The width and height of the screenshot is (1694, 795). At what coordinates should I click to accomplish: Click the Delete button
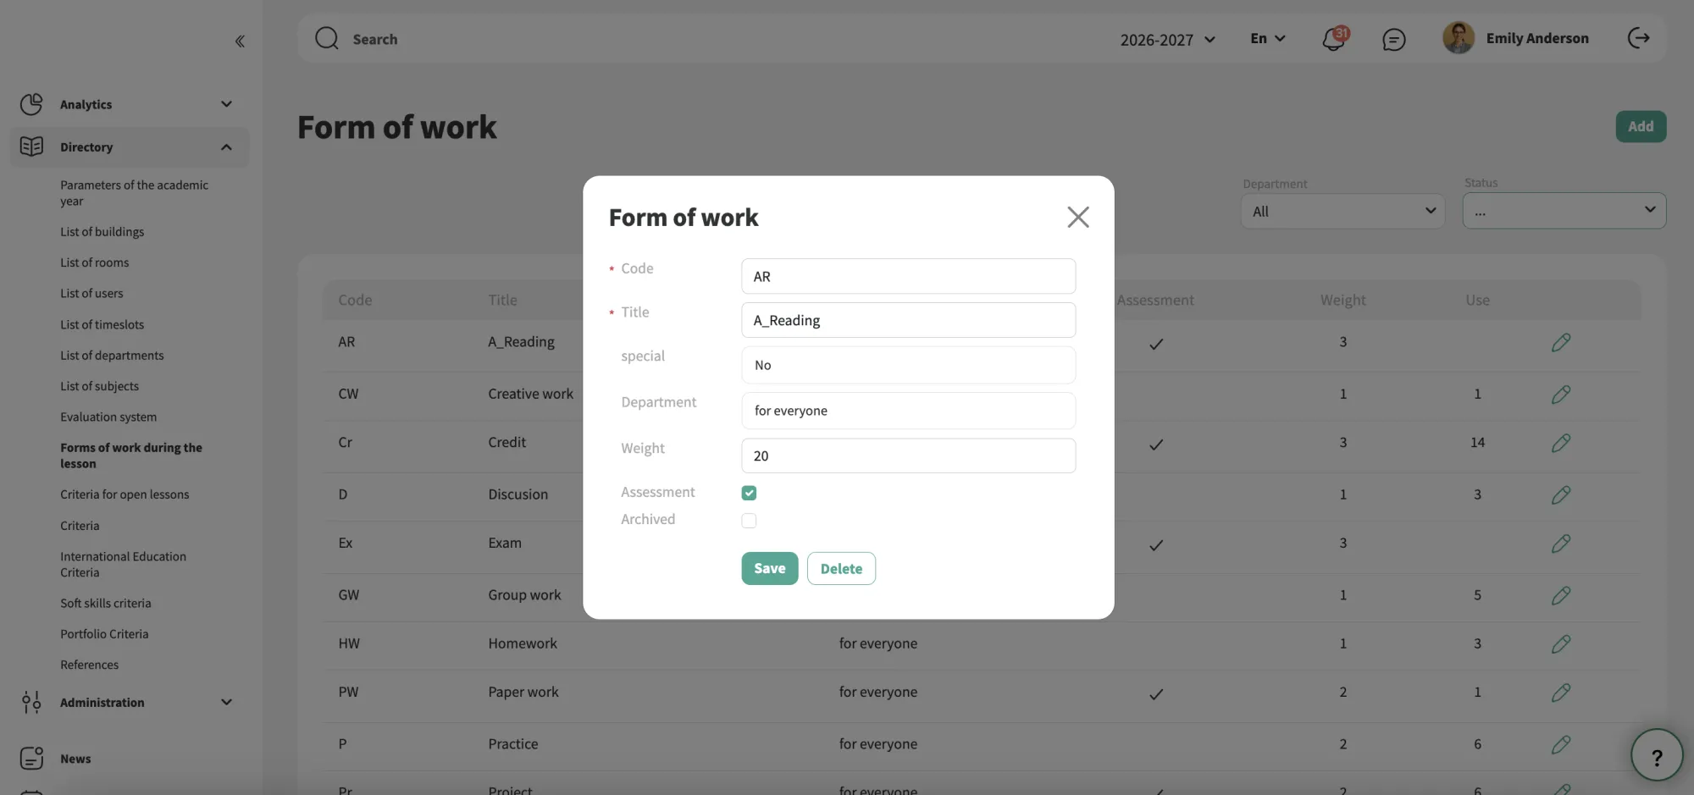tap(841, 568)
